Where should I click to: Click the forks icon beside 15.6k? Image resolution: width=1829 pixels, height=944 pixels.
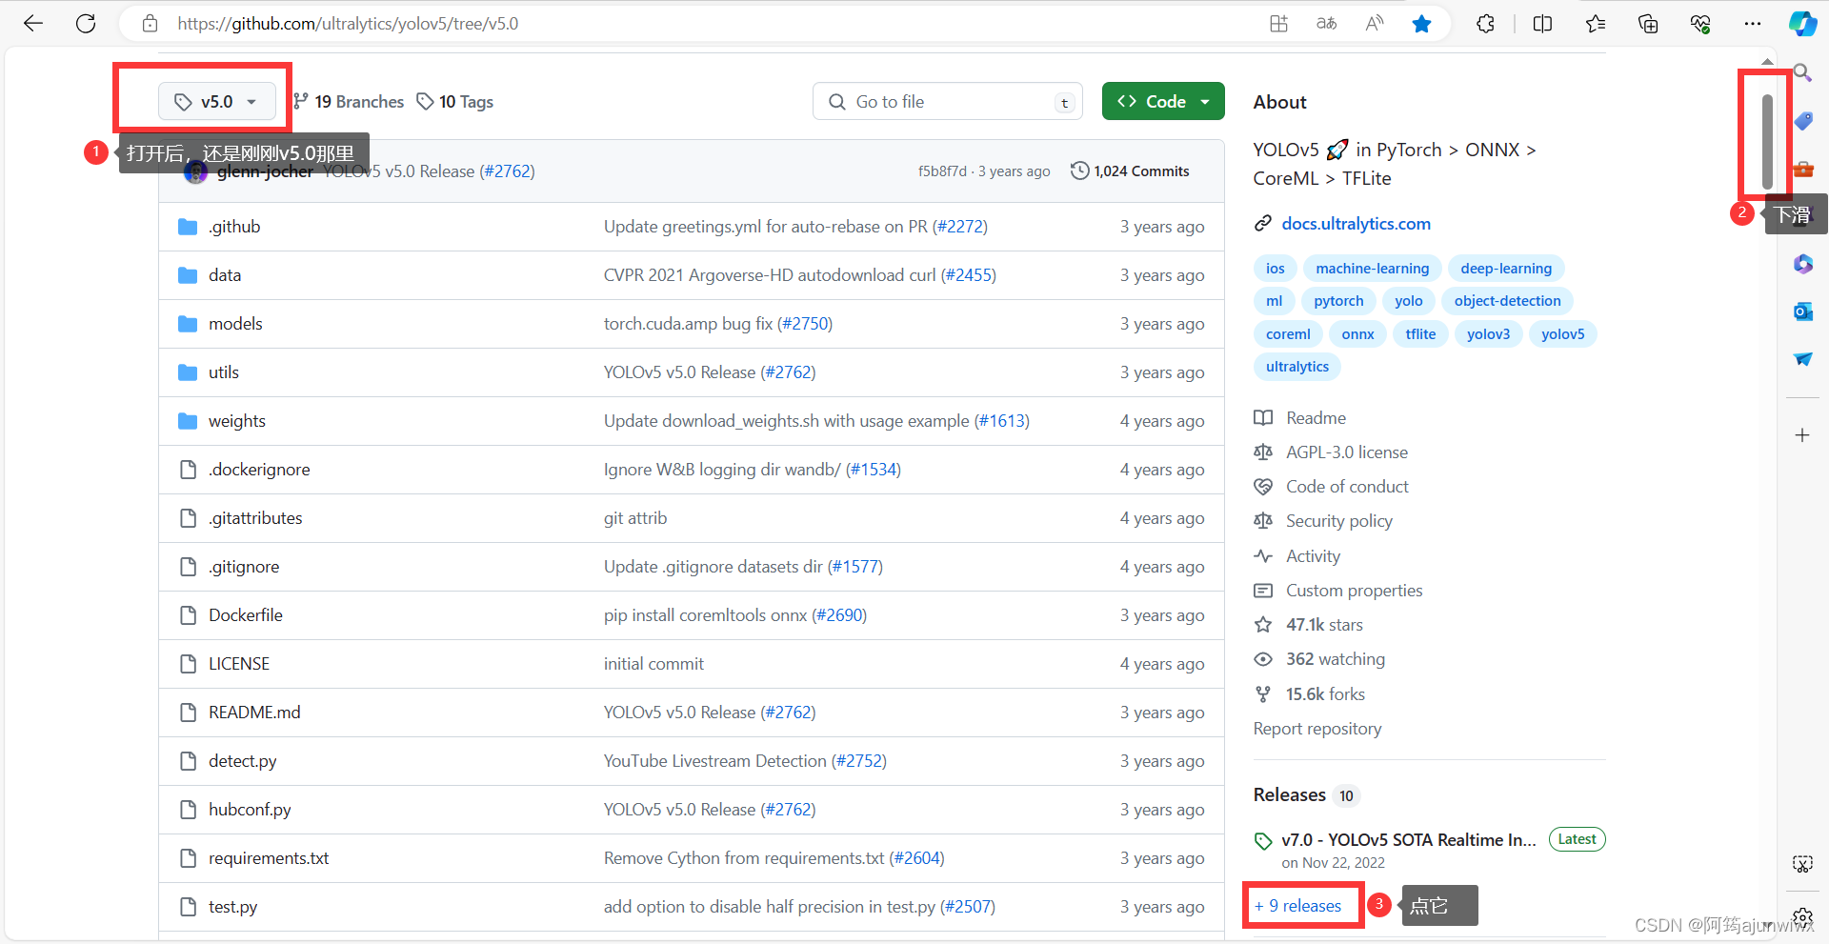[1263, 694]
